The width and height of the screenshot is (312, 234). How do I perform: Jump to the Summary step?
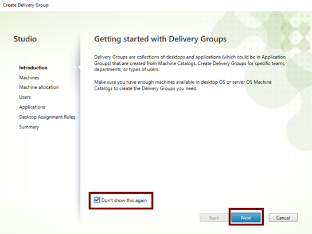29,127
